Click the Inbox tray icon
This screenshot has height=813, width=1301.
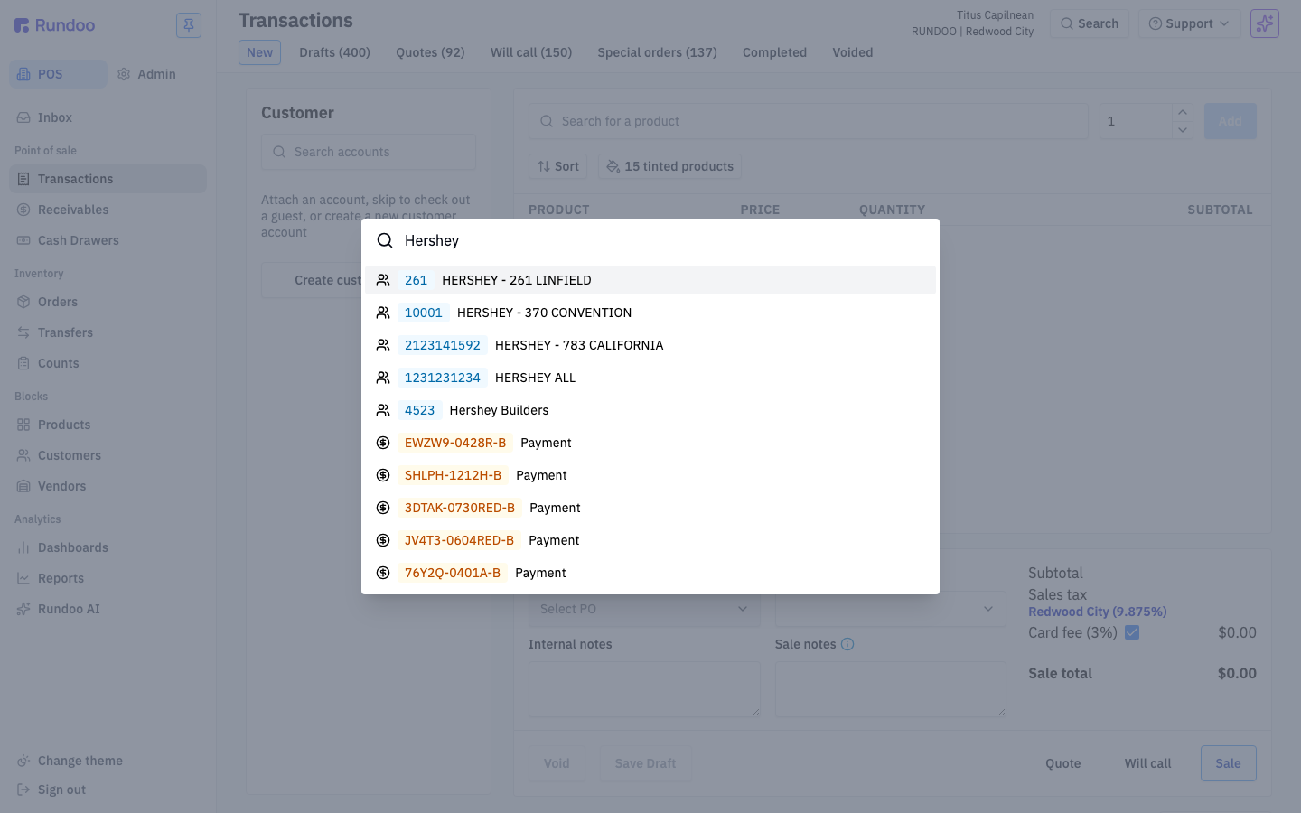click(23, 117)
